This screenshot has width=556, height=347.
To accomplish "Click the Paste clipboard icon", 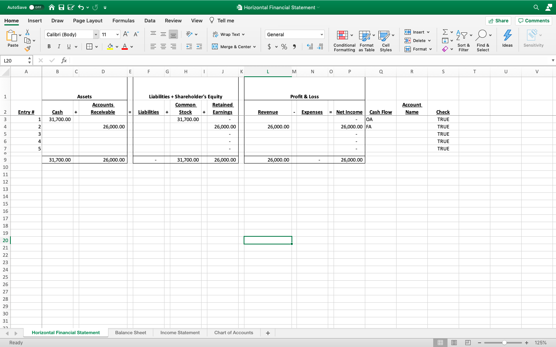I will coord(12,36).
